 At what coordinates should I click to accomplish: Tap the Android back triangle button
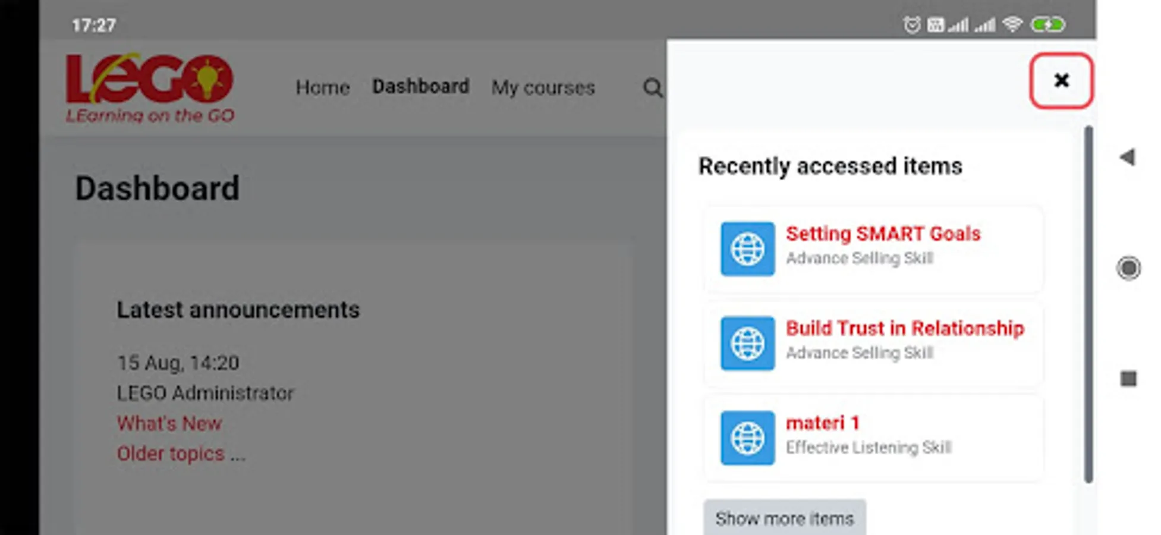(1127, 158)
